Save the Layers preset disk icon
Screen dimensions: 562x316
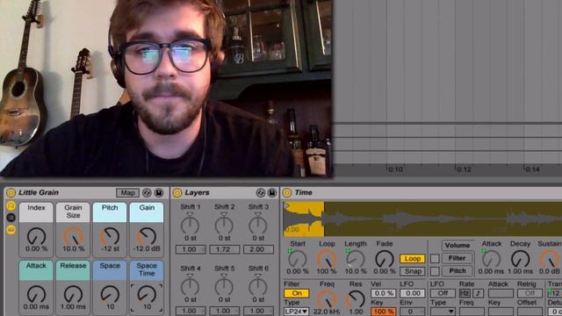point(272,193)
